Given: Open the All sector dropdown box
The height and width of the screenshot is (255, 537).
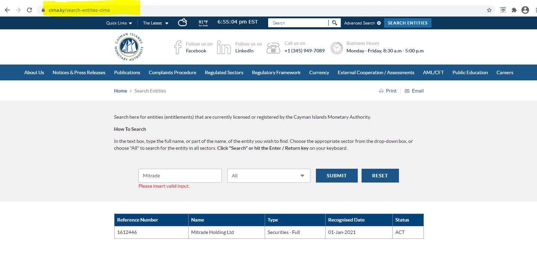Looking at the screenshot, I should (x=268, y=176).
